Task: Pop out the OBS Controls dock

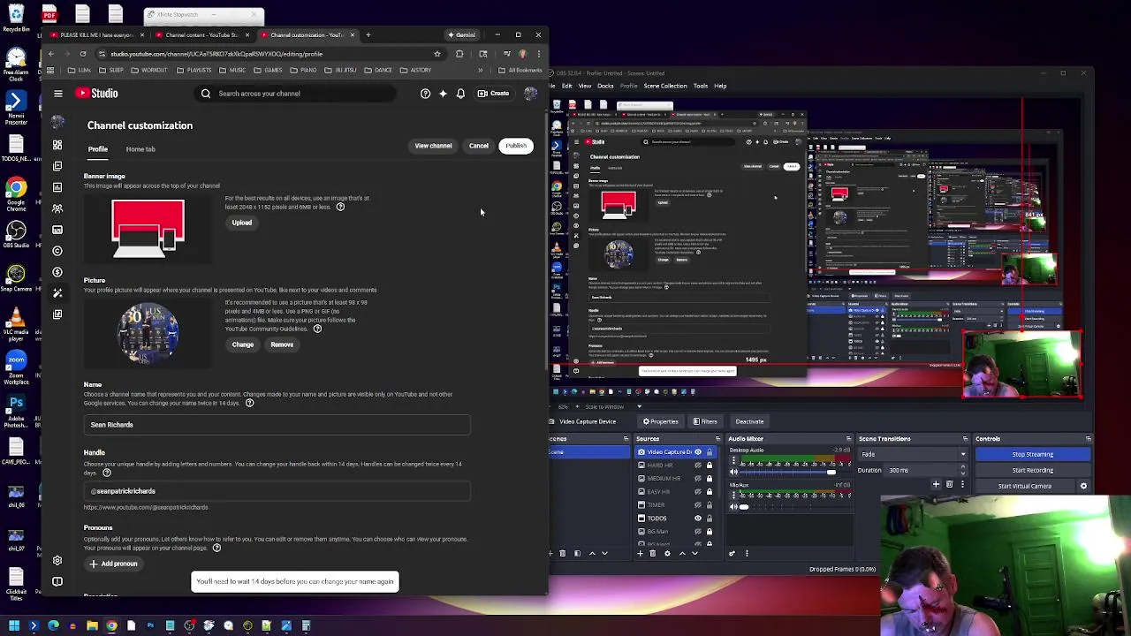Action: point(1088,439)
